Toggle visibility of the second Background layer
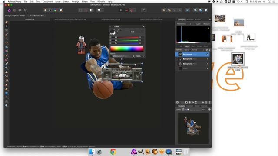The image size is (278, 156). pos(208,59)
